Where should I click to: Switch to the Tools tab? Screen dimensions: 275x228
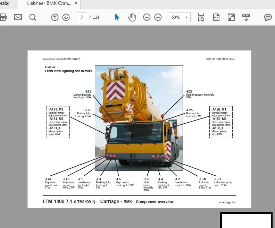pyautogui.click(x=5, y=3)
